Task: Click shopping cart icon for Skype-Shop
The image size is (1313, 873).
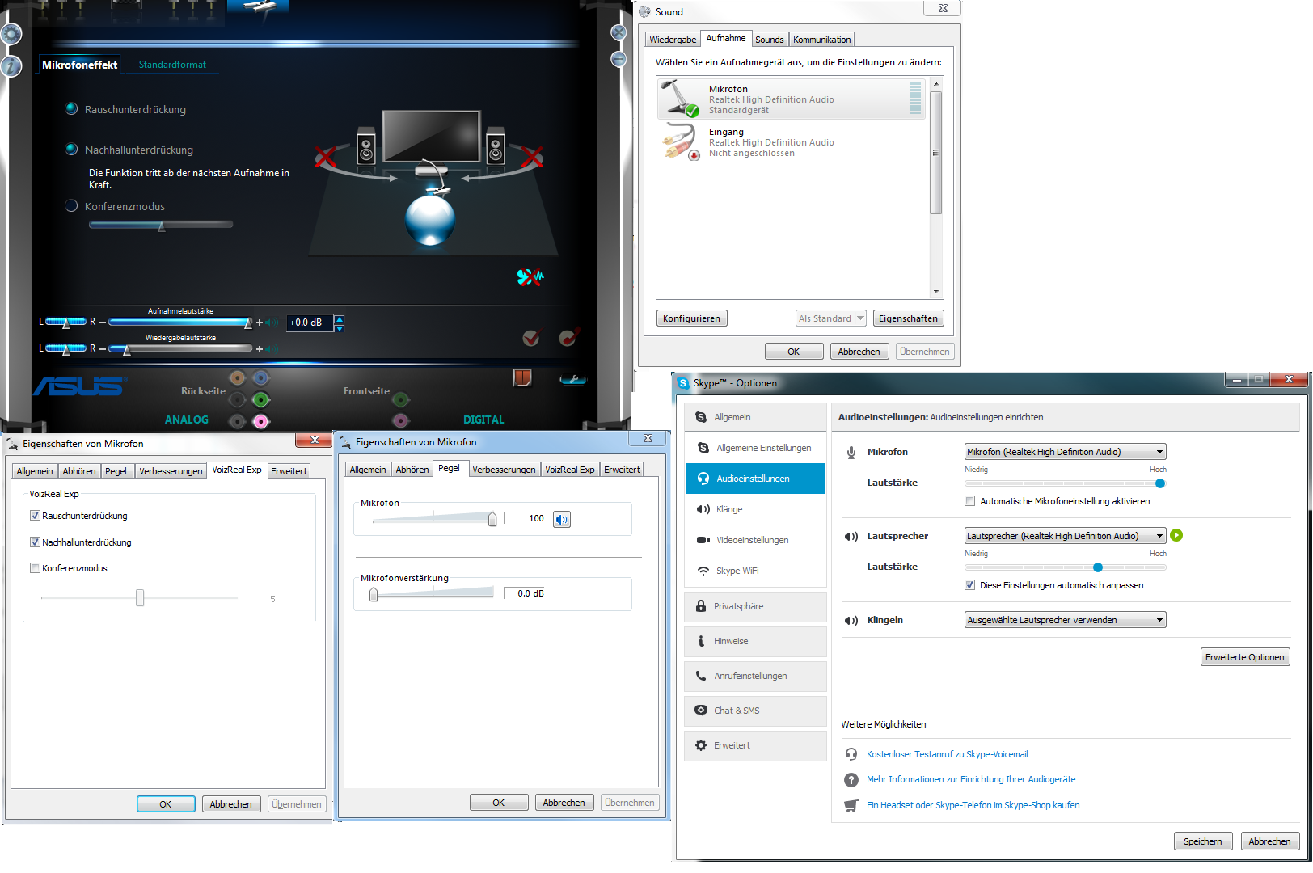Action: pyautogui.click(x=851, y=805)
